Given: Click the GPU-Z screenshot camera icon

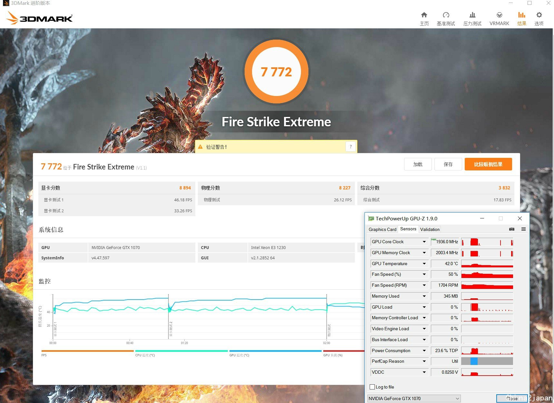Looking at the screenshot, I should click(x=511, y=229).
